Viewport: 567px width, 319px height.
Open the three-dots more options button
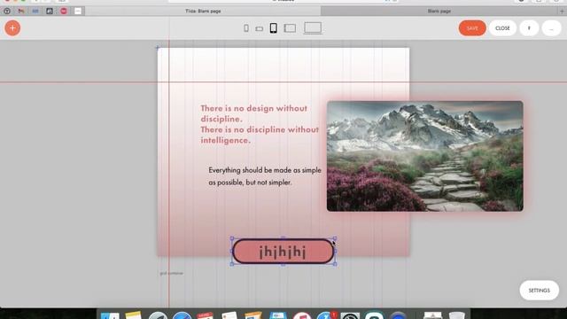pos(551,27)
